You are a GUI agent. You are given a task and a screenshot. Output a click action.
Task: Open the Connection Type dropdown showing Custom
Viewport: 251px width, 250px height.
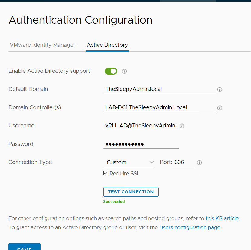[x=128, y=162]
